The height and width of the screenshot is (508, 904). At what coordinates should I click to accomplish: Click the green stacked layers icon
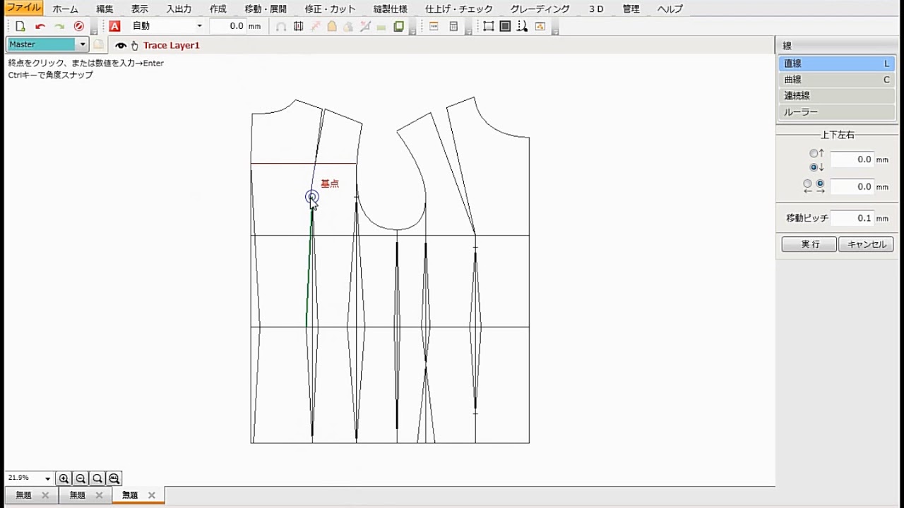tap(398, 27)
